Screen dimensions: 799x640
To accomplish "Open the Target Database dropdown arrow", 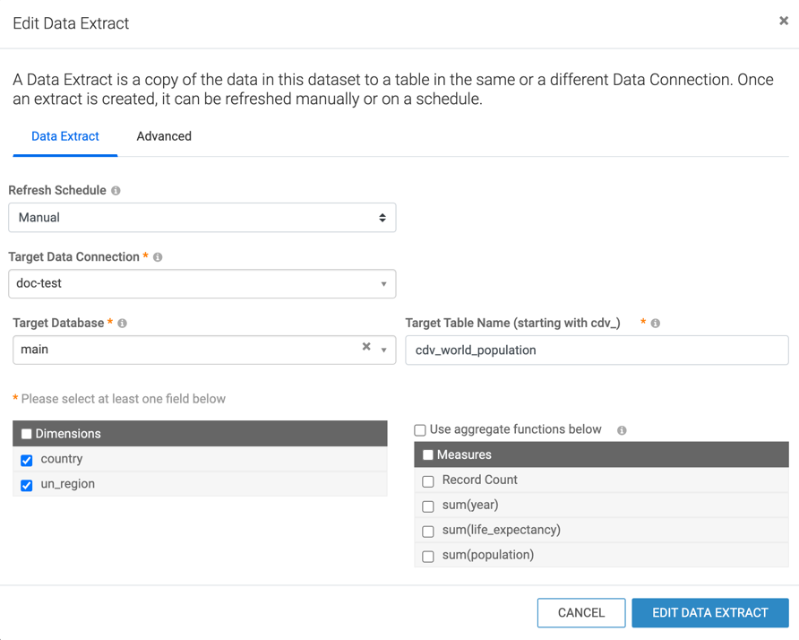I will [383, 350].
